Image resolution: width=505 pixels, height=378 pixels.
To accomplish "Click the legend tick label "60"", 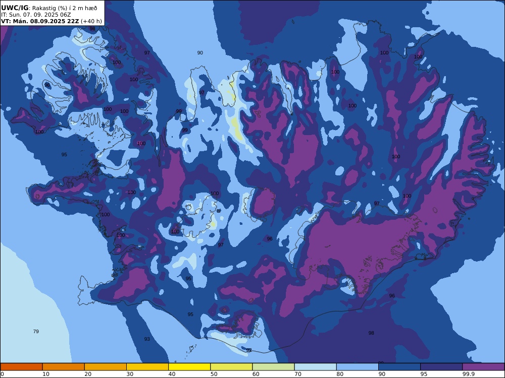I will pos(256,374).
